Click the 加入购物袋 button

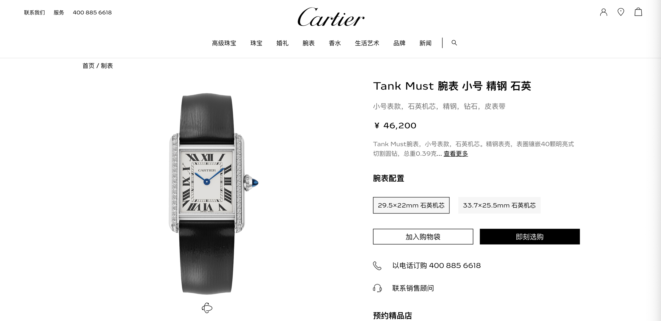[423, 237]
